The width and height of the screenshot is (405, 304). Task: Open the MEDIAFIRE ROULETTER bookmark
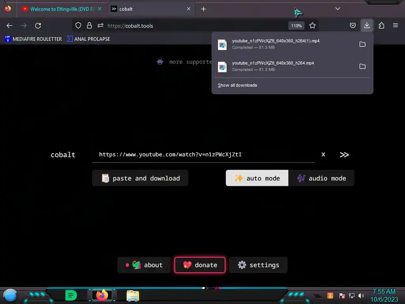tap(33, 39)
